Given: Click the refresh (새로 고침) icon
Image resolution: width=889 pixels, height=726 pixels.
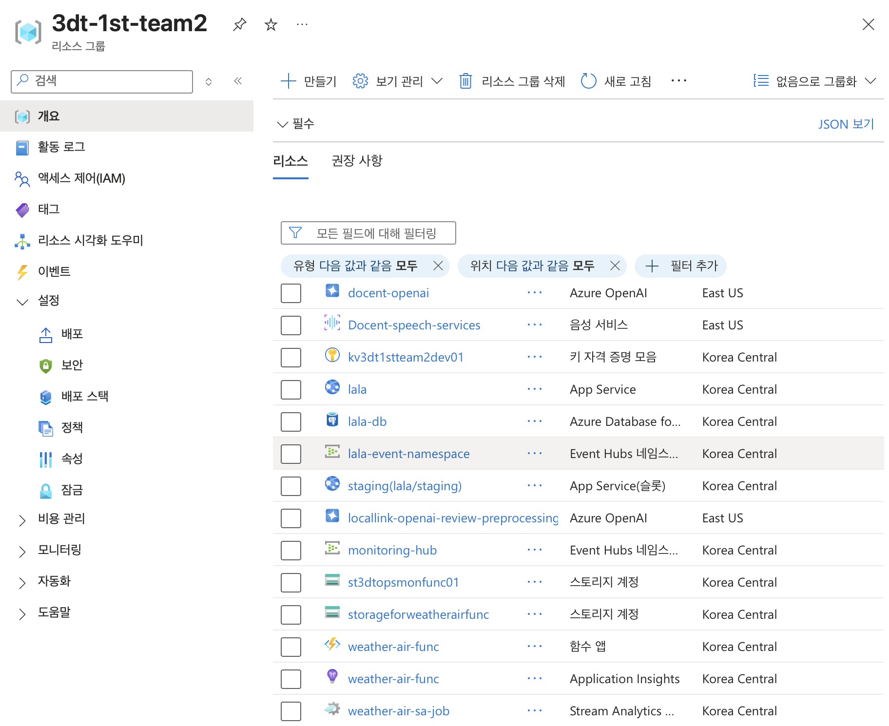Looking at the screenshot, I should (x=588, y=81).
